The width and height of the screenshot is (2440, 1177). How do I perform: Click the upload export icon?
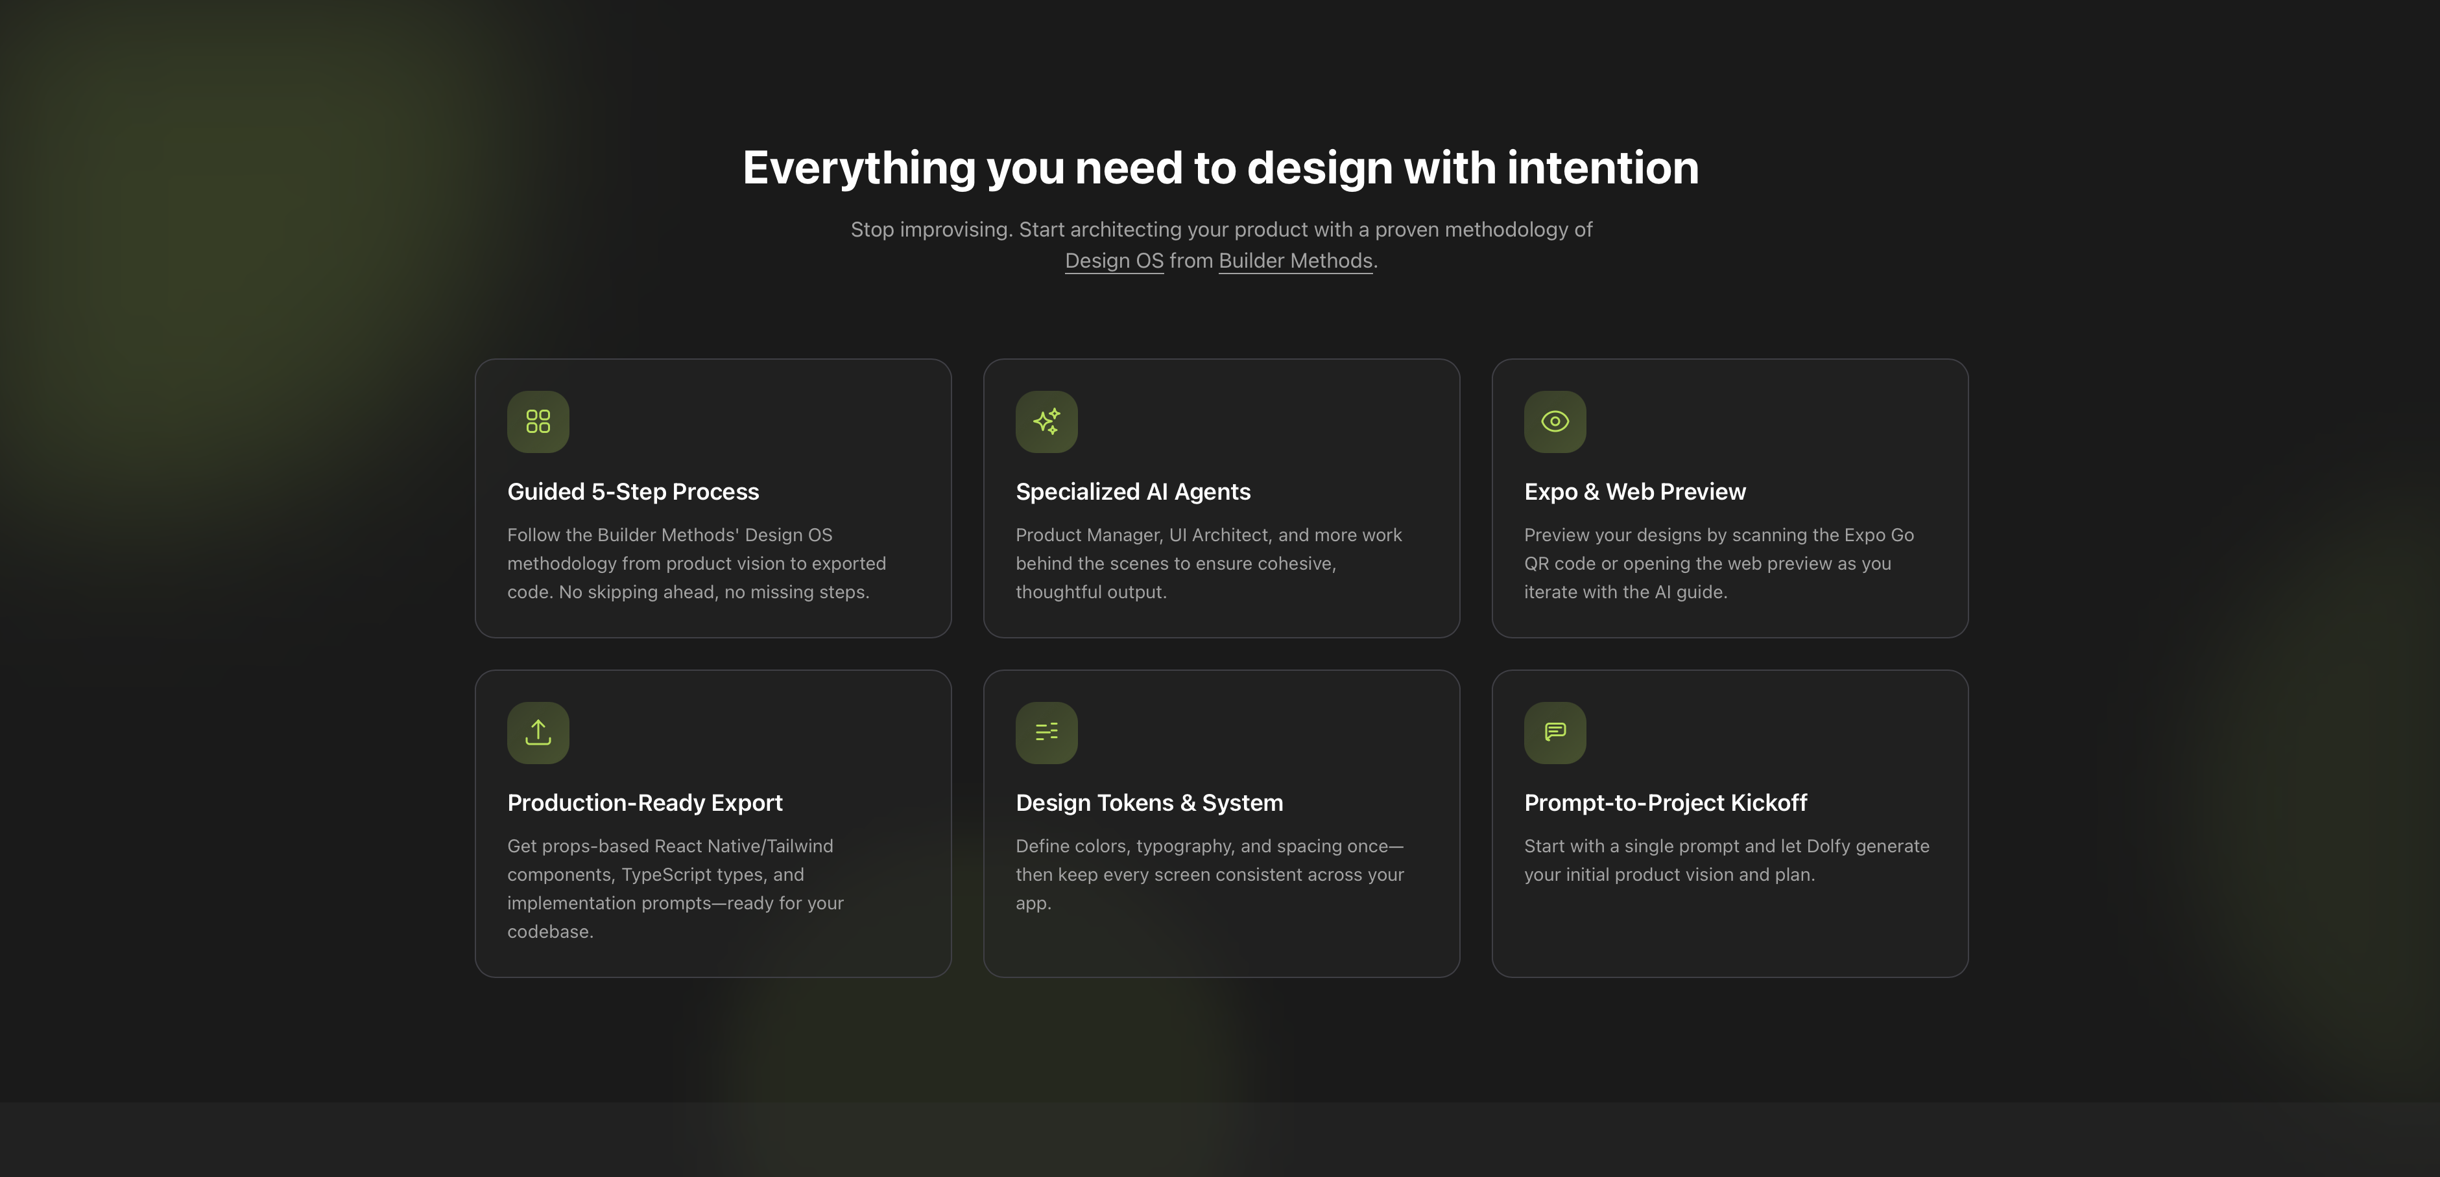(538, 732)
